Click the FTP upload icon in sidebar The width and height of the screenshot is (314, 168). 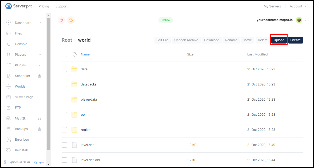click(x=9, y=107)
